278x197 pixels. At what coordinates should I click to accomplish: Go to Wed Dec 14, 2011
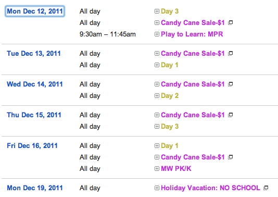click(x=35, y=84)
